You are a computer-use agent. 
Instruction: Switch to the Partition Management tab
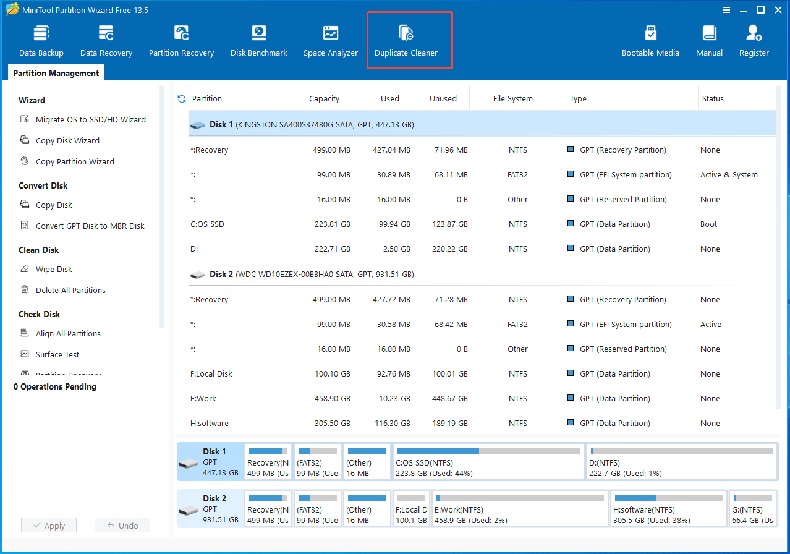(55, 72)
